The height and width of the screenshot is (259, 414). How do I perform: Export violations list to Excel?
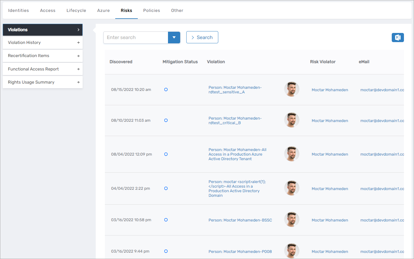(x=398, y=38)
